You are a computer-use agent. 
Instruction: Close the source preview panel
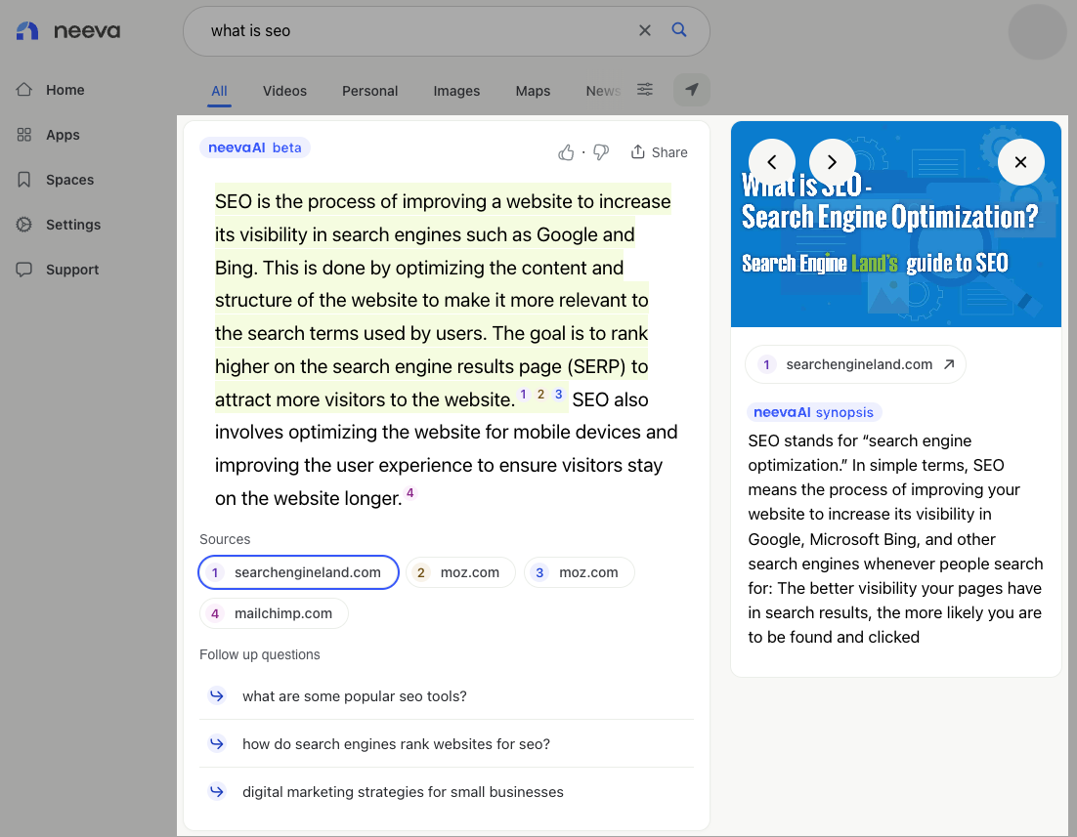pyautogui.click(x=1020, y=162)
